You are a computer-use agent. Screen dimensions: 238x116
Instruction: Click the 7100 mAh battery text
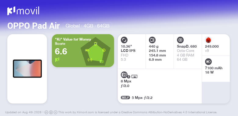(214, 68)
